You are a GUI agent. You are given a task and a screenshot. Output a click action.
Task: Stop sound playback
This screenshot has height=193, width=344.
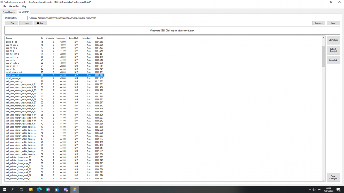click(40, 23)
